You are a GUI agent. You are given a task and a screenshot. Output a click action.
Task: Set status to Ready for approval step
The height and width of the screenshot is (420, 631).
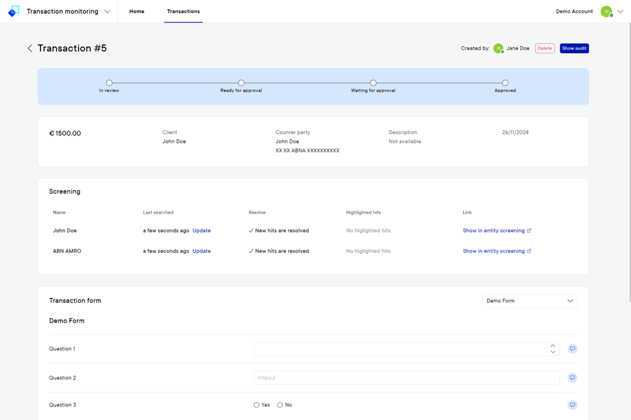point(241,83)
